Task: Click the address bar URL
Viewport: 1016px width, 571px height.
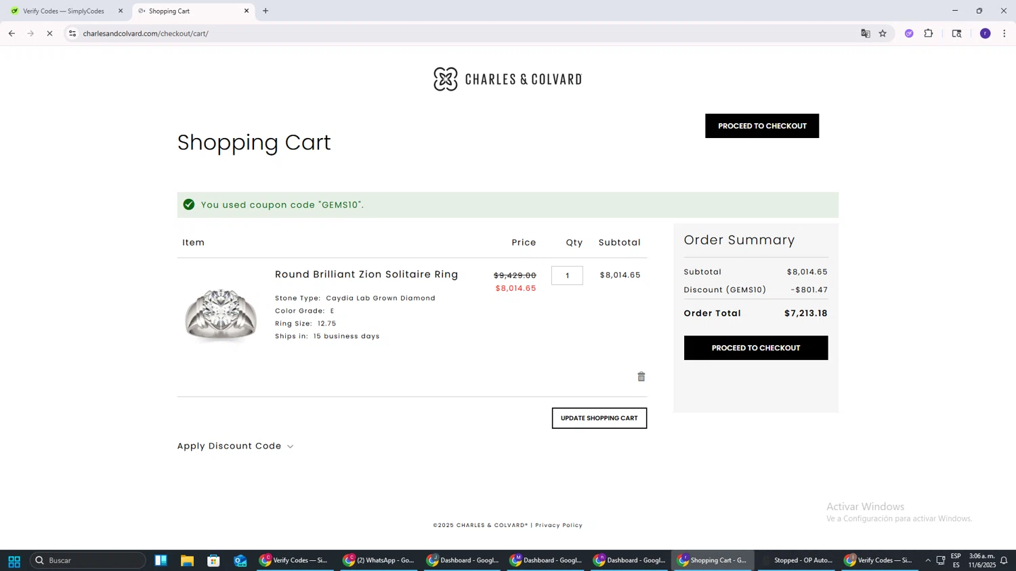Action: [x=146, y=33]
